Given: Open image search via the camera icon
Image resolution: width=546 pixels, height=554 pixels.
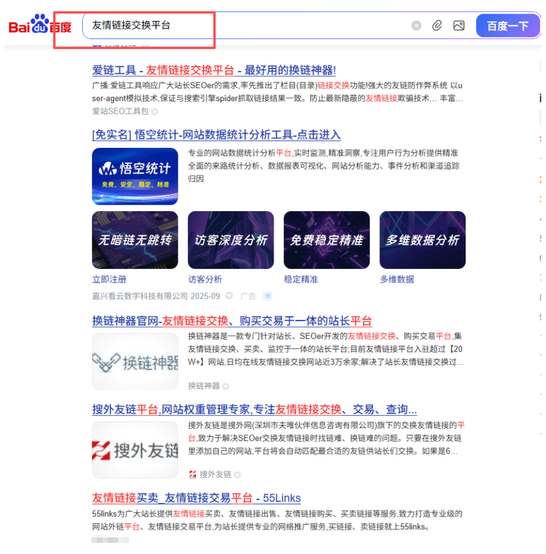Looking at the screenshot, I should pos(459,25).
